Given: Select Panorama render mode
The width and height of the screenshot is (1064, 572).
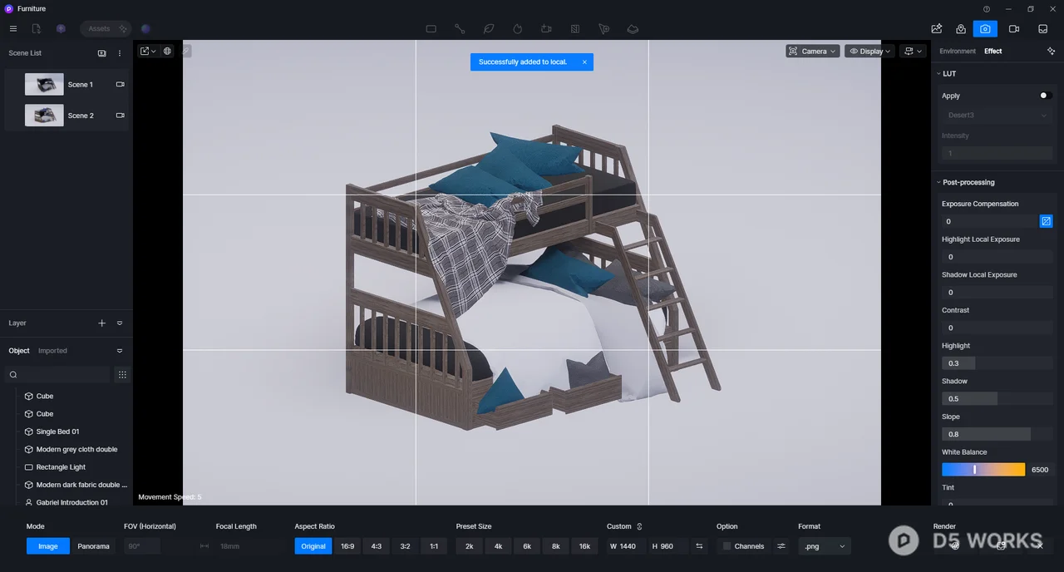Looking at the screenshot, I should click(x=94, y=546).
